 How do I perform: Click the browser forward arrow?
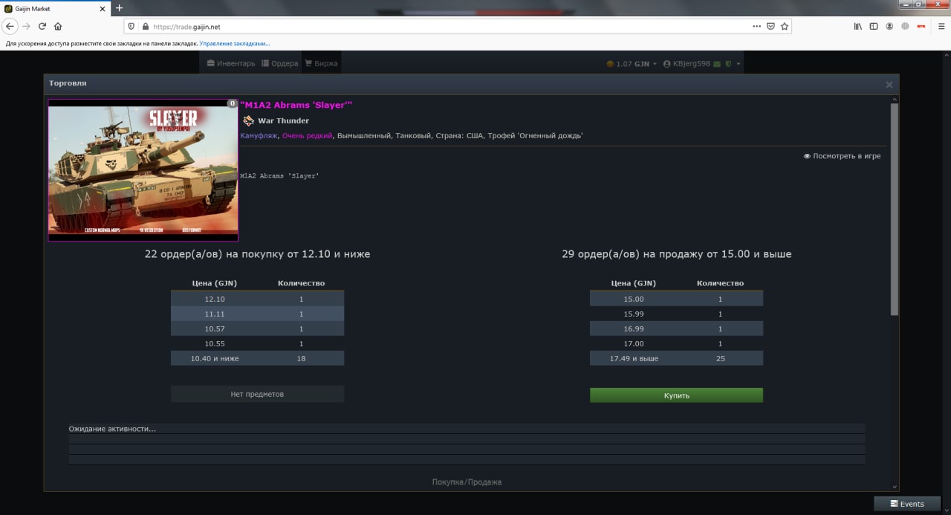[26, 26]
